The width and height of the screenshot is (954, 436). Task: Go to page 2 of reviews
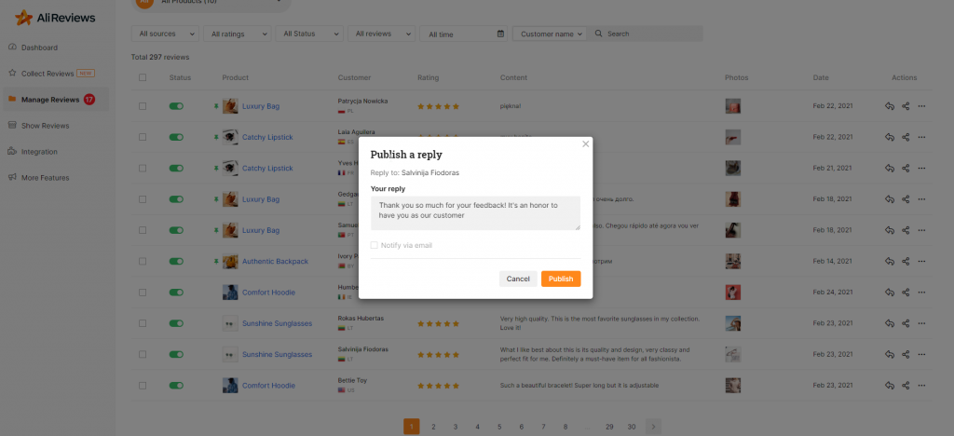pyautogui.click(x=433, y=427)
